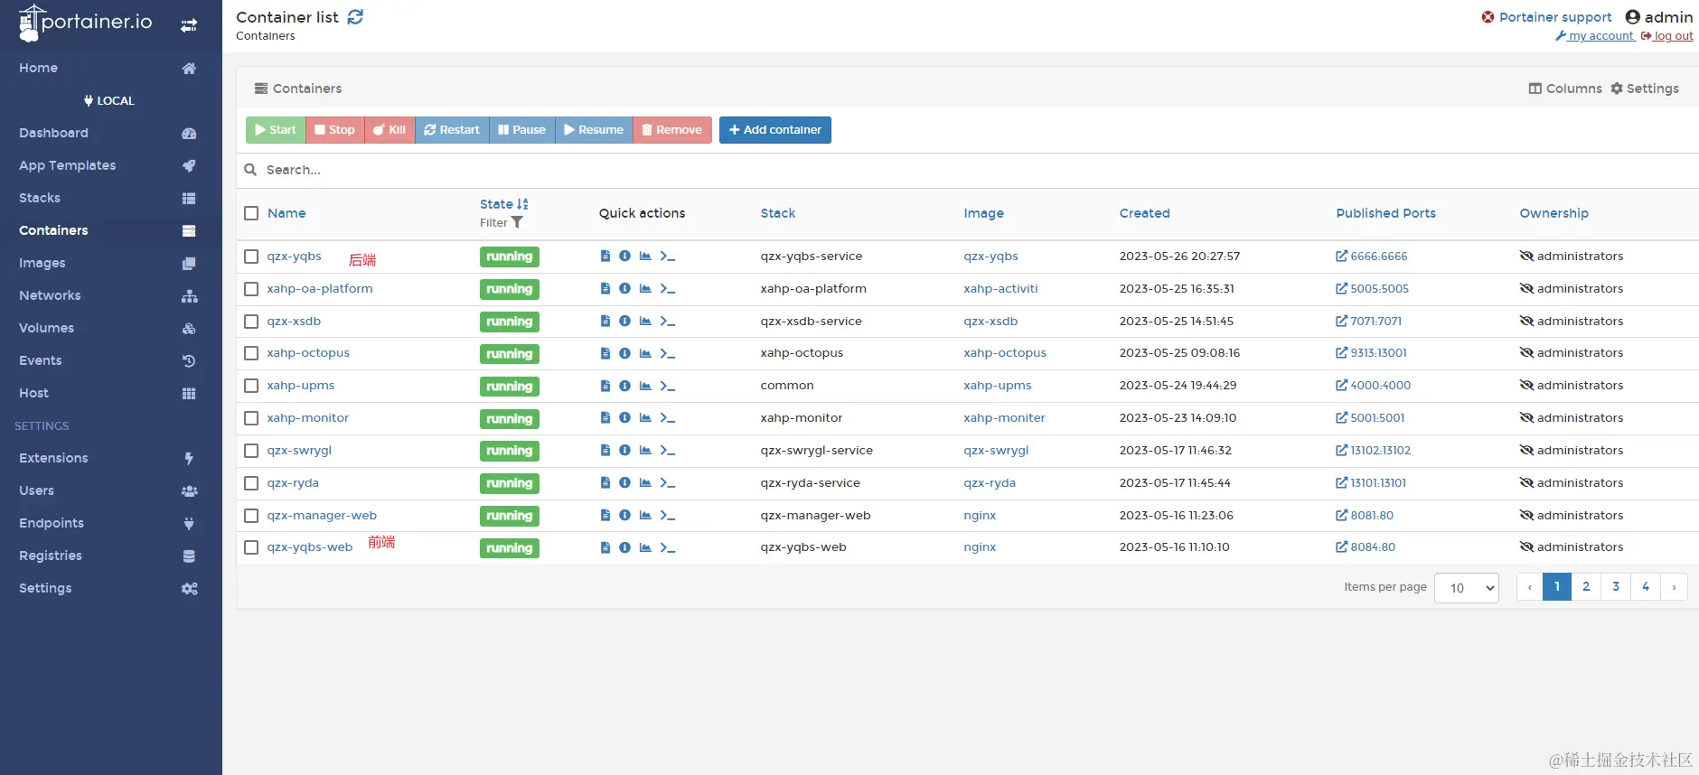Go to next page arrow in pagination

(x=1674, y=587)
